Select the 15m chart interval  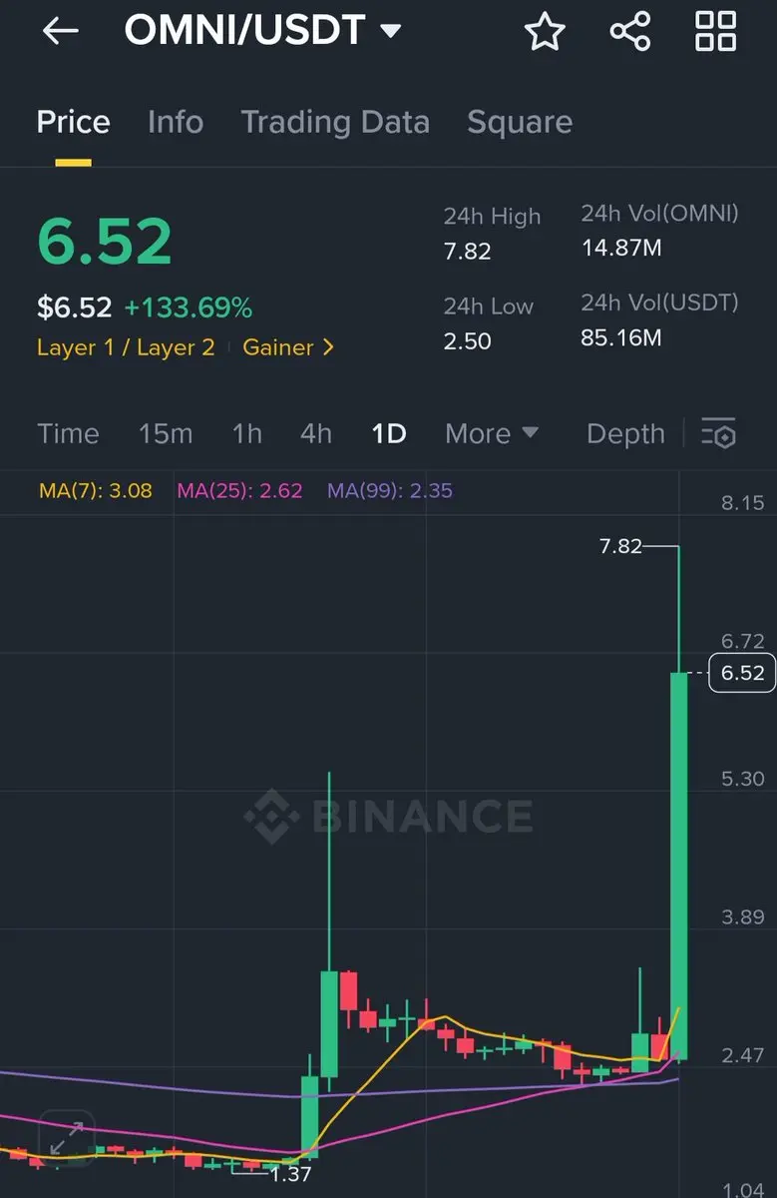(x=166, y=433)
